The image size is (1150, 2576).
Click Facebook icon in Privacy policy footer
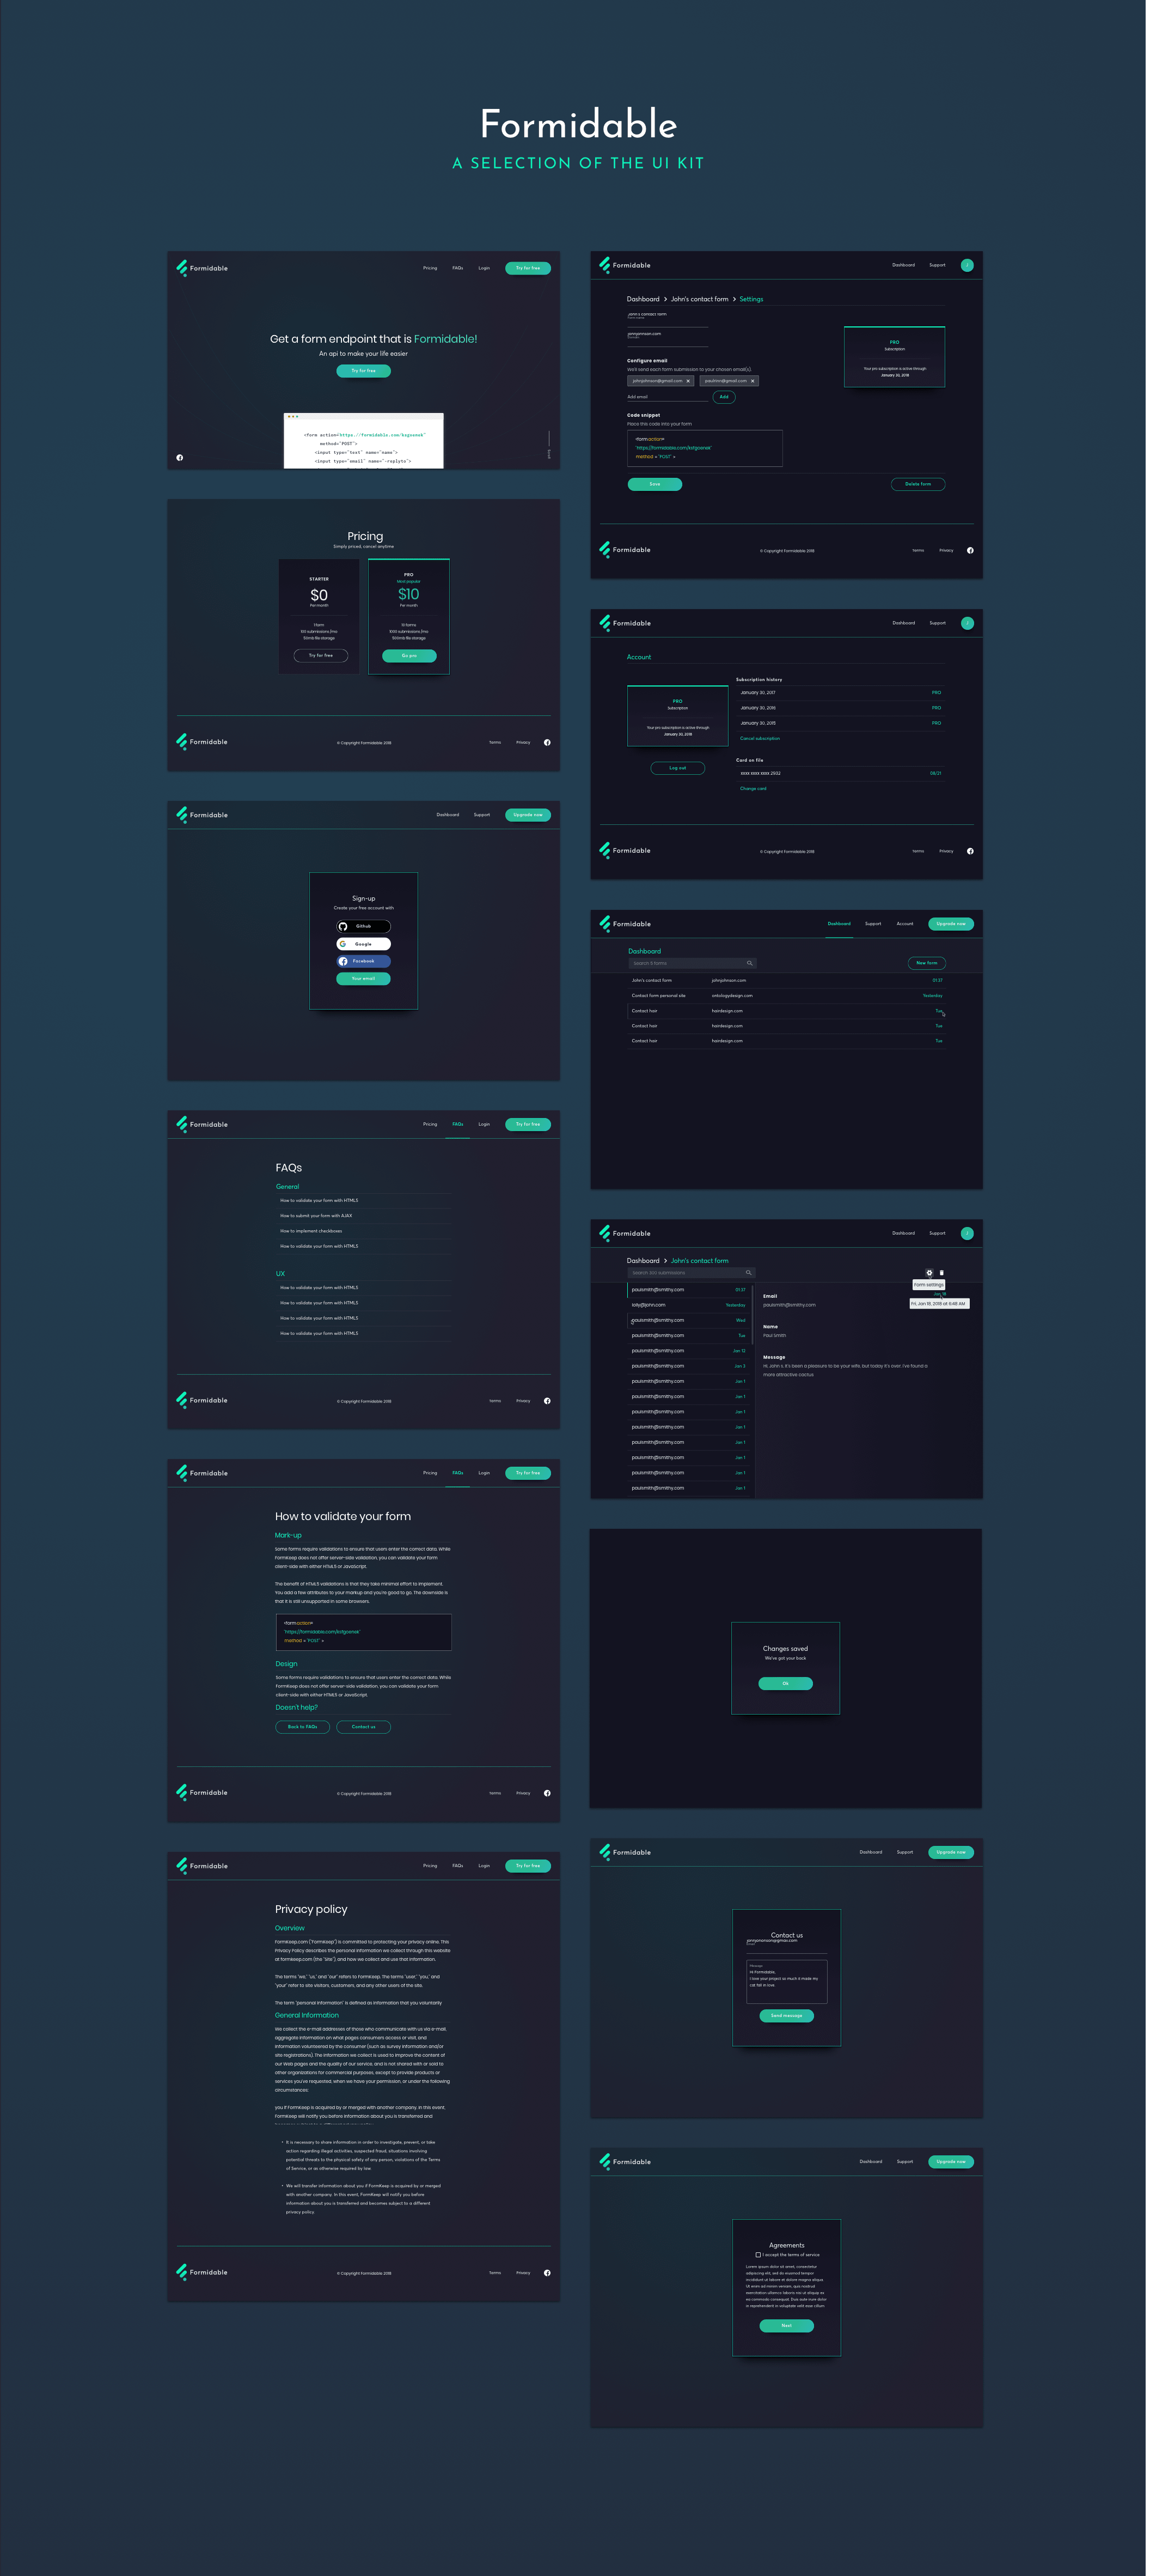[x=547, y=2273]
